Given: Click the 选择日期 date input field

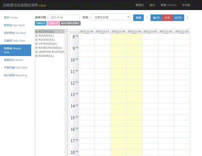Looking at the screenshot, I should click(x=64, y=18).
